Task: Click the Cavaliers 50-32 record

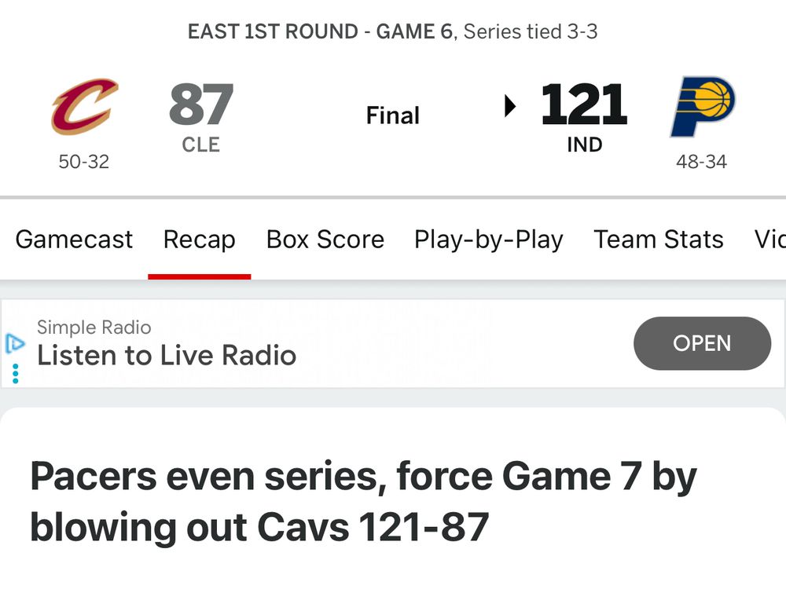Action: (x=82, y=162)
